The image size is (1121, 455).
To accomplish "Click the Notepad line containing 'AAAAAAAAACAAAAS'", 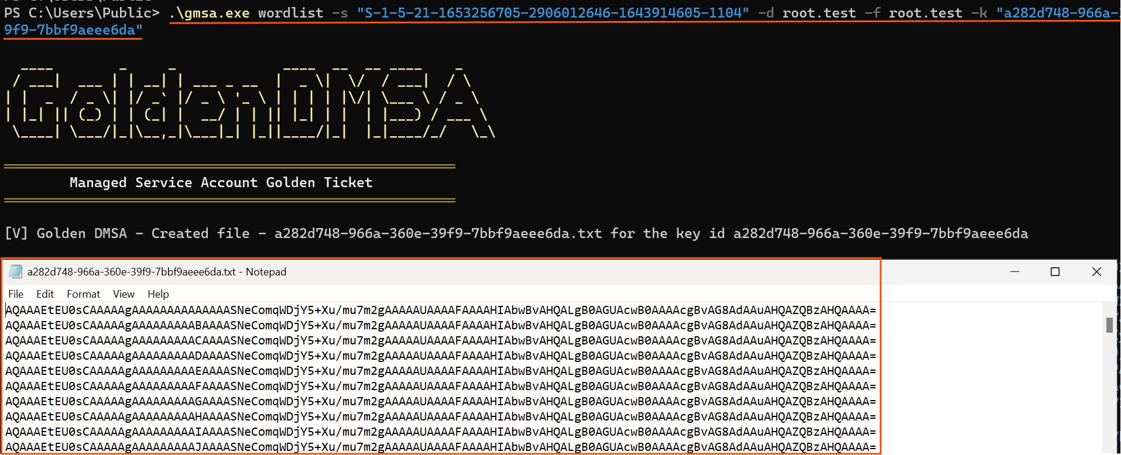I will coord(441,340).
